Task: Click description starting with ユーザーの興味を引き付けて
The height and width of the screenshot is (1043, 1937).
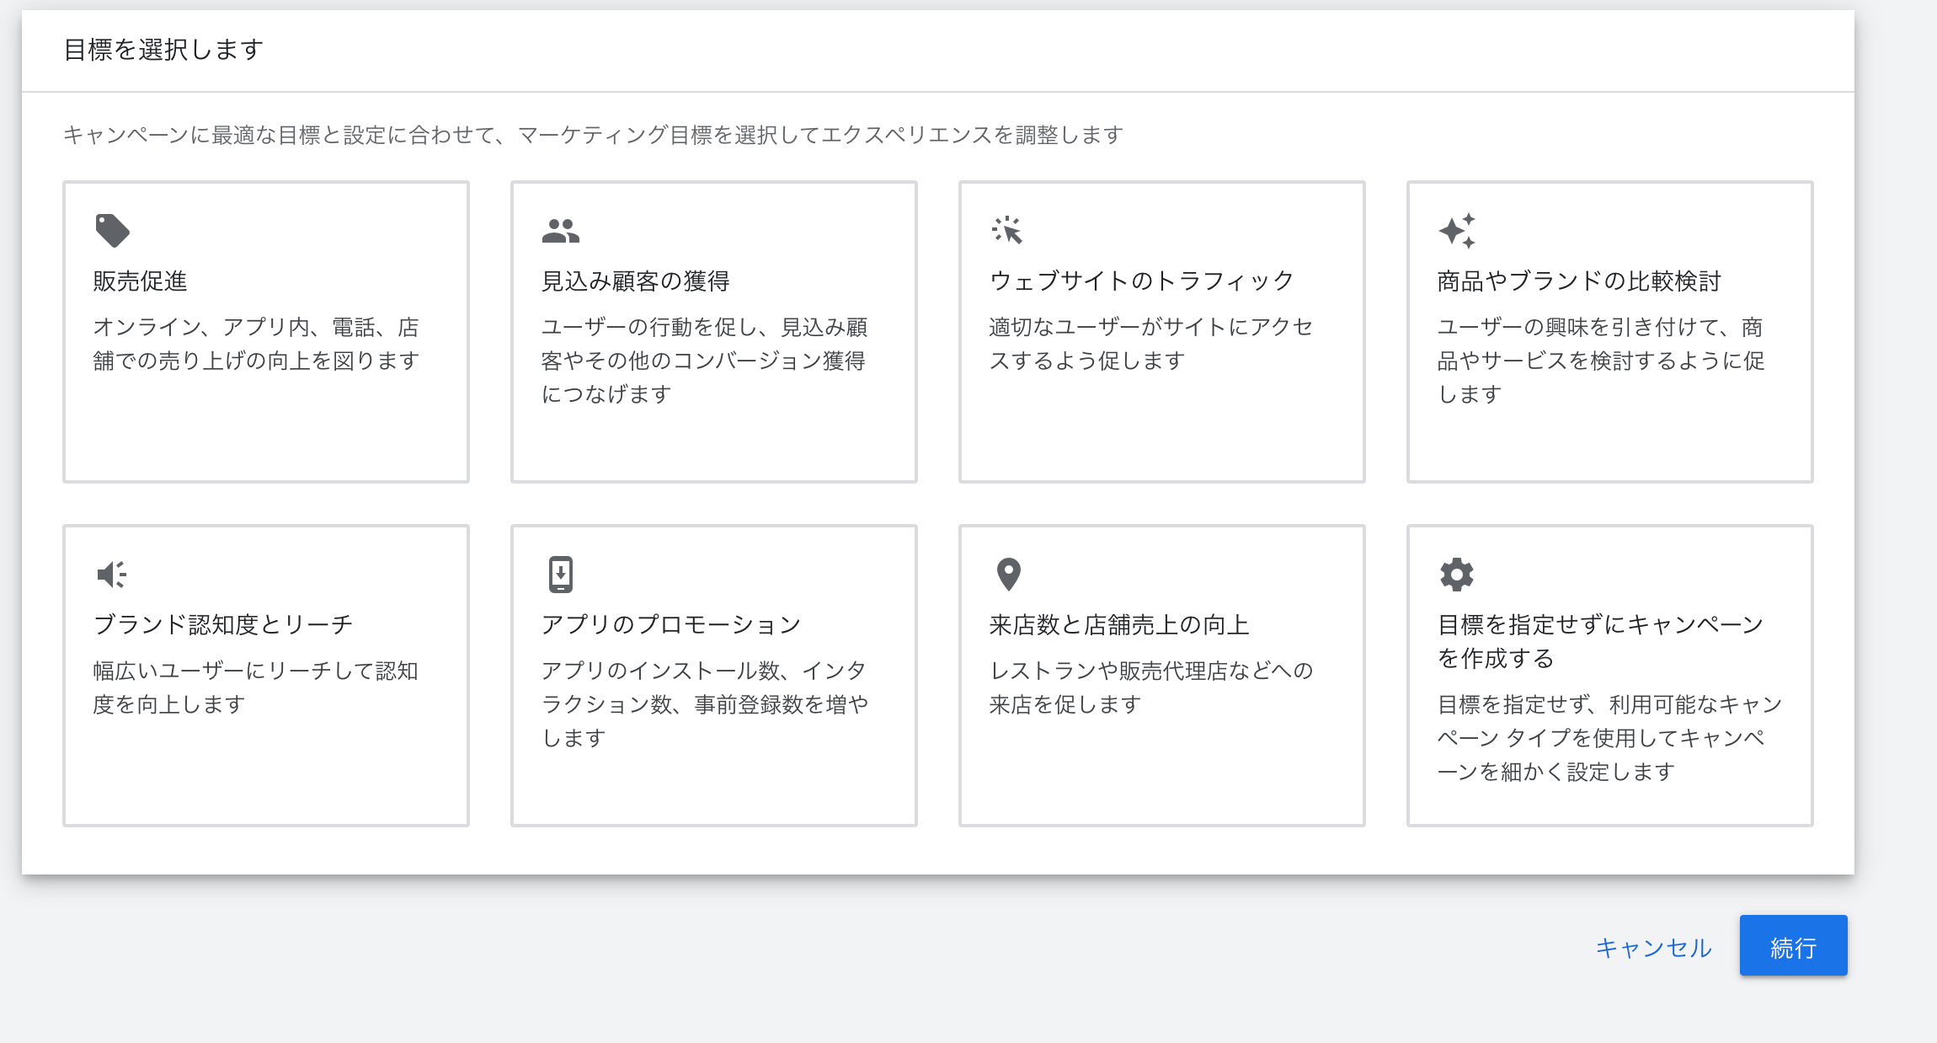Action: [x=1601, y=361]
